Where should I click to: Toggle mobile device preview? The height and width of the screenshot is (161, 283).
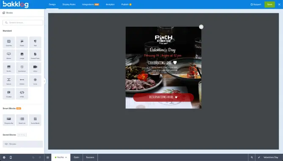[x=11, y=157]
